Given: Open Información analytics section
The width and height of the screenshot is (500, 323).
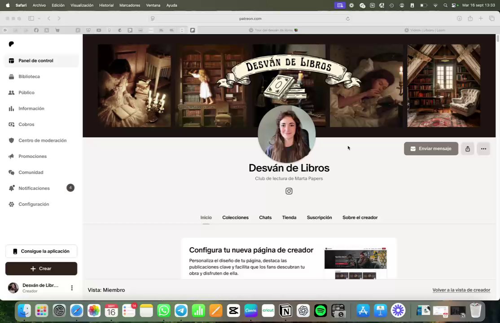Looking at the screenshot, I should pos(41,109).
